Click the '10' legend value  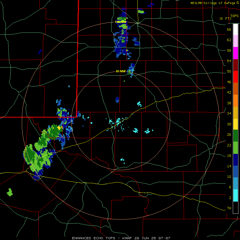pos(229,177)
